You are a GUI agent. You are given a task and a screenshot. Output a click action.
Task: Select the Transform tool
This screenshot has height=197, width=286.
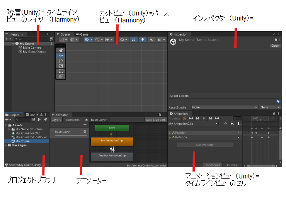(x=61, y=76)
